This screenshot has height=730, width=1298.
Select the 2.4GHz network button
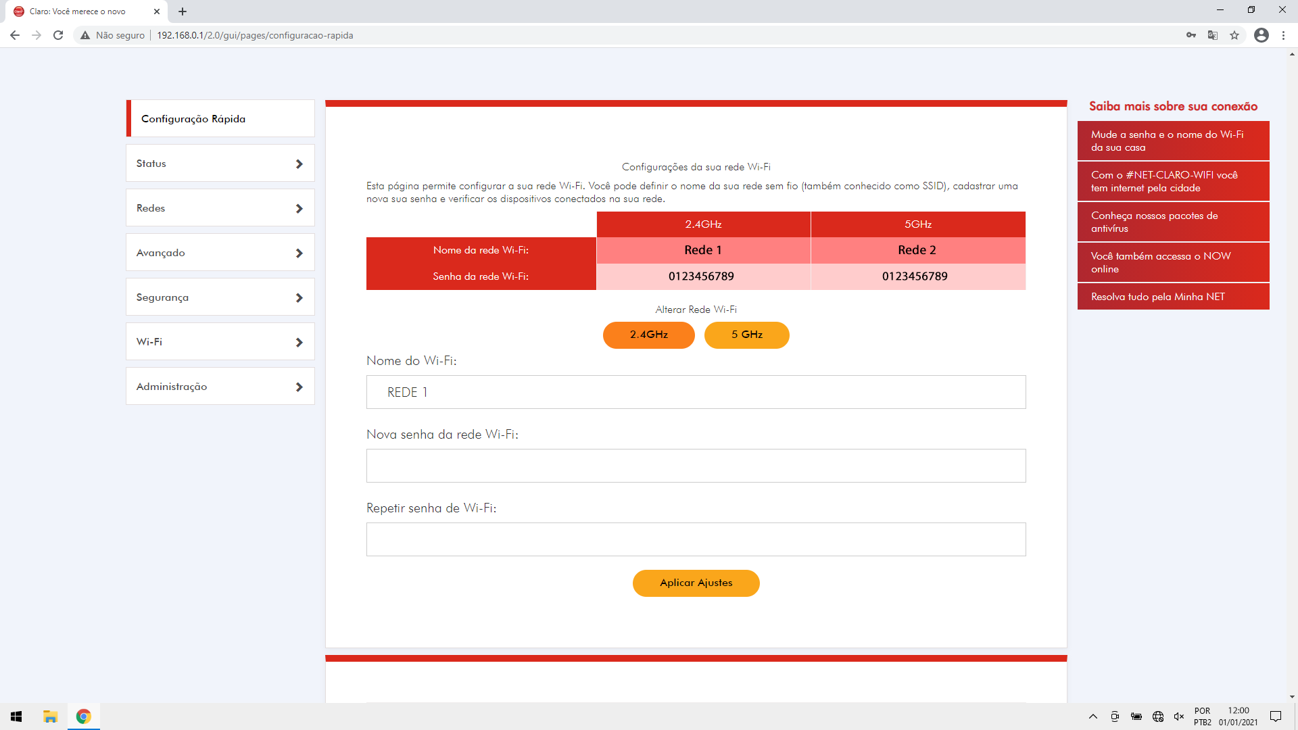648,335
